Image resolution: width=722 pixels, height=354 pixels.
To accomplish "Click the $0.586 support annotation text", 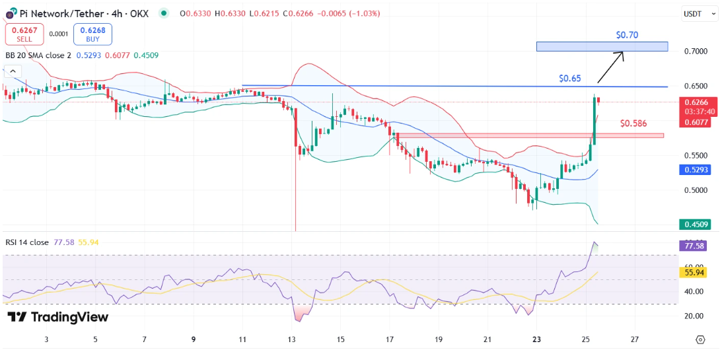I will (633, 124).
